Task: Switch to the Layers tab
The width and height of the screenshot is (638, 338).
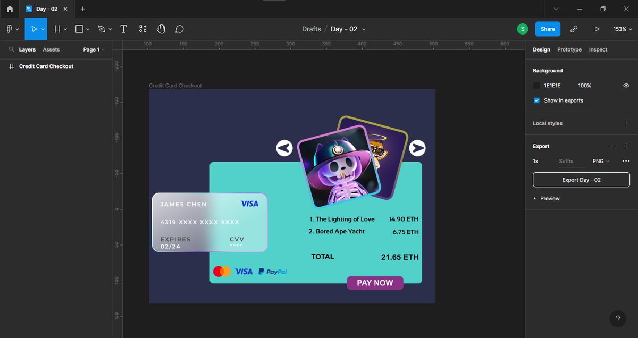Action: point(27,49)
